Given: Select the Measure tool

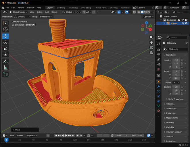Looking at the screenshot, I should (x=5, y=67).
